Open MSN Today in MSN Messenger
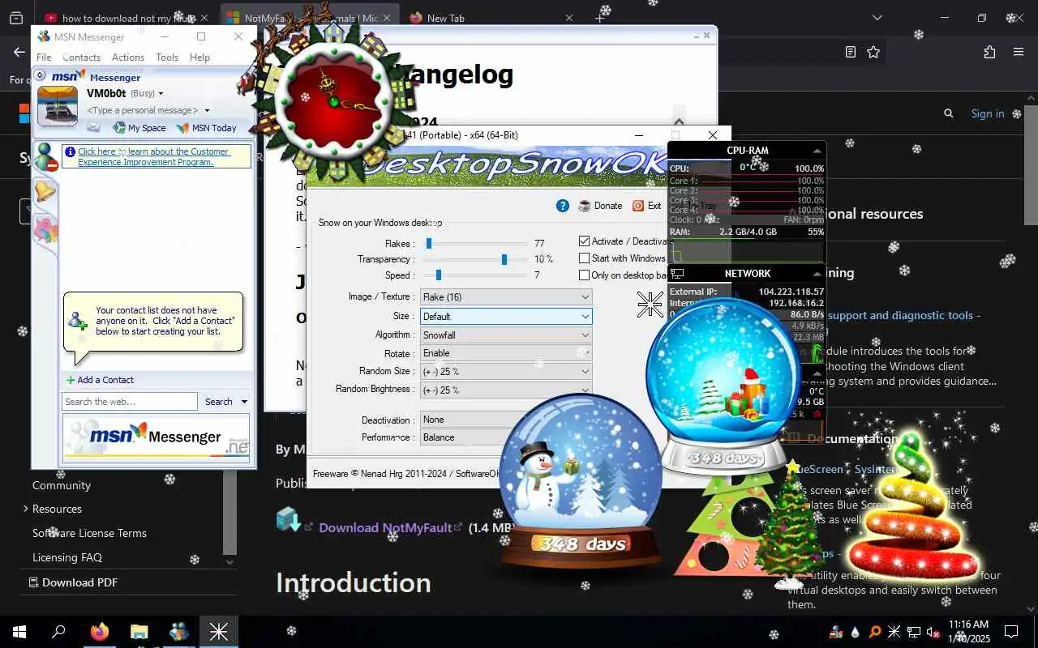 [207, 128]
